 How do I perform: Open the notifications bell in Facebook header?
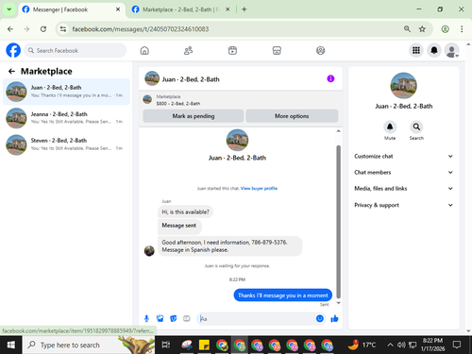[x=434, y=50]
